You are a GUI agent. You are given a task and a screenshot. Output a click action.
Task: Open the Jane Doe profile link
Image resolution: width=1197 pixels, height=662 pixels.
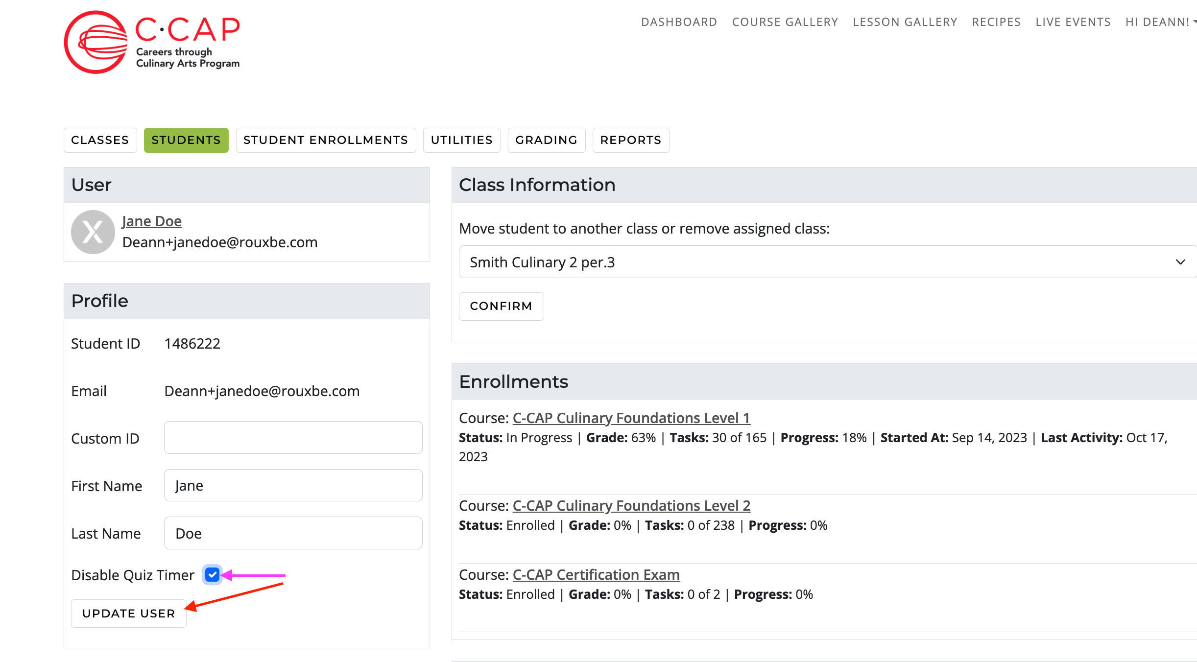point(152,221)
